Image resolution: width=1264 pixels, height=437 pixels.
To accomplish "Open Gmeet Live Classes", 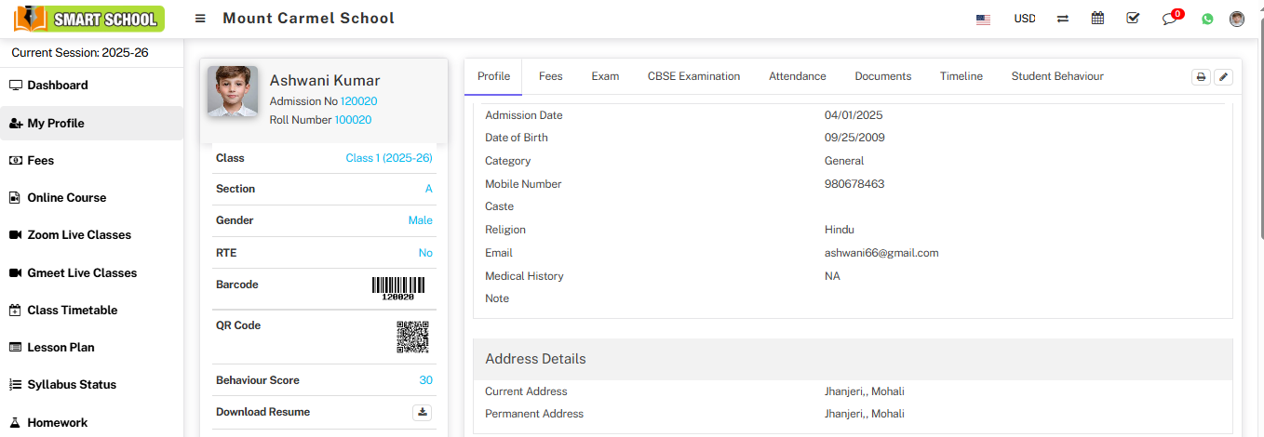I will [91, 272].
